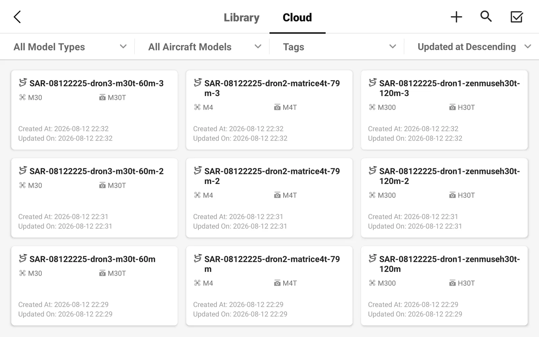Click M30 drone icon on dron3-m30t-60m card
Screen dimensions: 539x337
click(x=22, y=273)
